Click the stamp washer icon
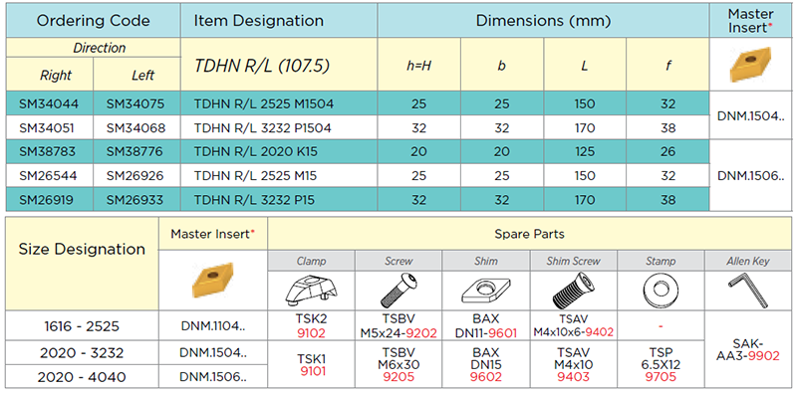The image size is (797, 394). point(661,291)
